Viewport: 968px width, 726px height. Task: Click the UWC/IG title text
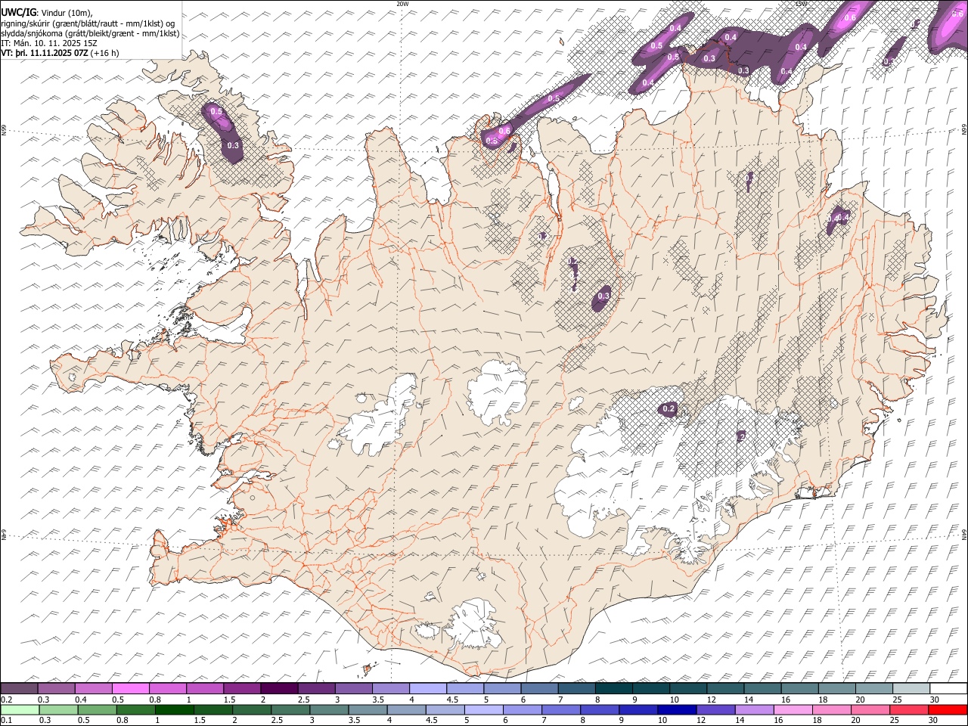[x=18, y=13]
